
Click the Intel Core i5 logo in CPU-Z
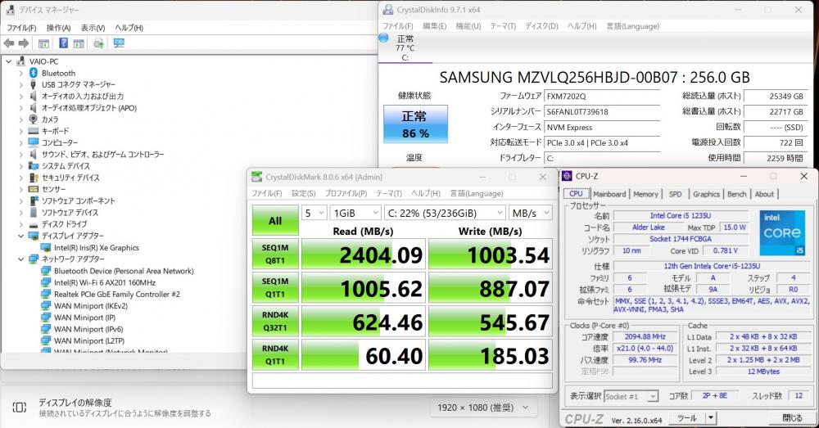pos(782,232)
